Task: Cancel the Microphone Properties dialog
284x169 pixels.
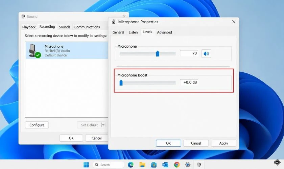Action: point(196,143)
